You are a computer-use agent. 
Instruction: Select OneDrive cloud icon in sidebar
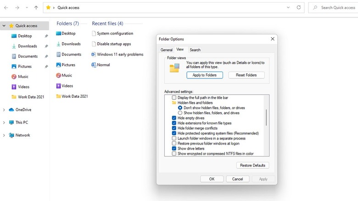pyautogui.click(x=11, y=110)
